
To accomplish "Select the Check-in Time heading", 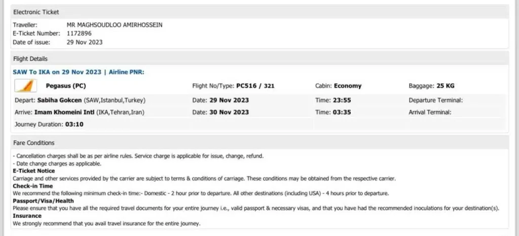I will tap(33, 186).
